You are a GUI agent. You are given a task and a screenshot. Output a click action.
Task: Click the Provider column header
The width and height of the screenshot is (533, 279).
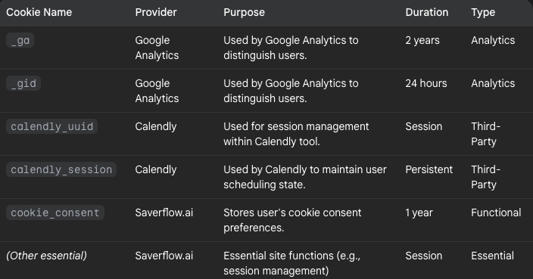tap(156, 12)
